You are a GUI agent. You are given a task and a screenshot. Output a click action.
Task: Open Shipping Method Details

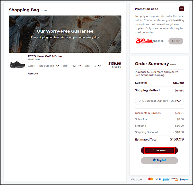coord(179,91)
